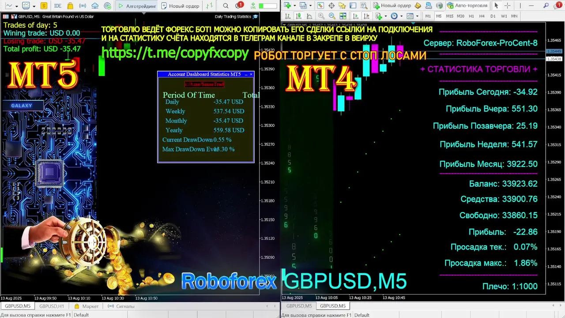Tile windows icon in MT4 toolbar

click(343, 16)
